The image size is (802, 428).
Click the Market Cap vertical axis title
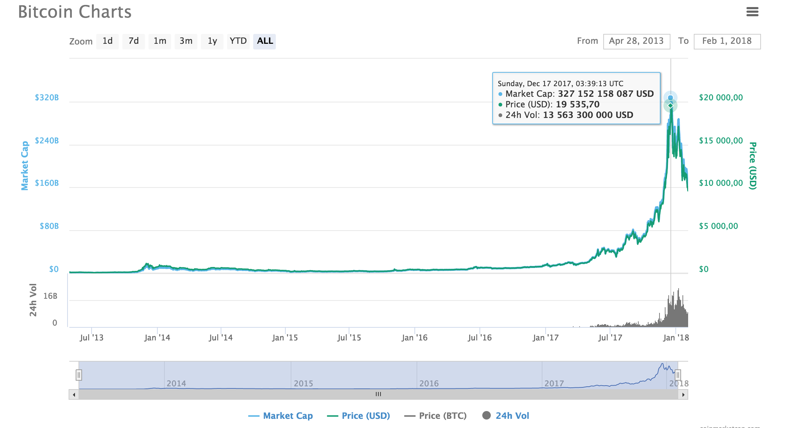[25, 166]
